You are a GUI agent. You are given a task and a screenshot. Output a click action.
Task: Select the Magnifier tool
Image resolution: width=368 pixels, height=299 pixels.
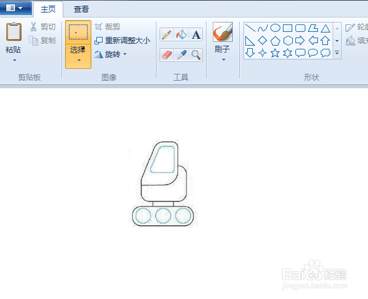[x=196, y=55]
